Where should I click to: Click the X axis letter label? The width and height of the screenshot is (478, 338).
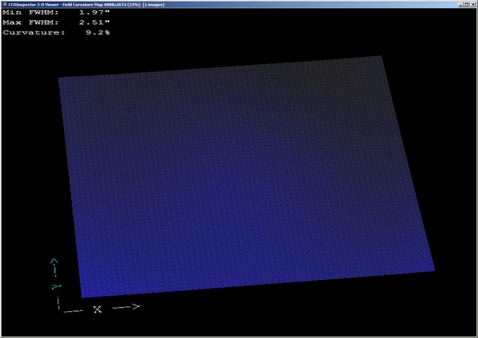97,309
